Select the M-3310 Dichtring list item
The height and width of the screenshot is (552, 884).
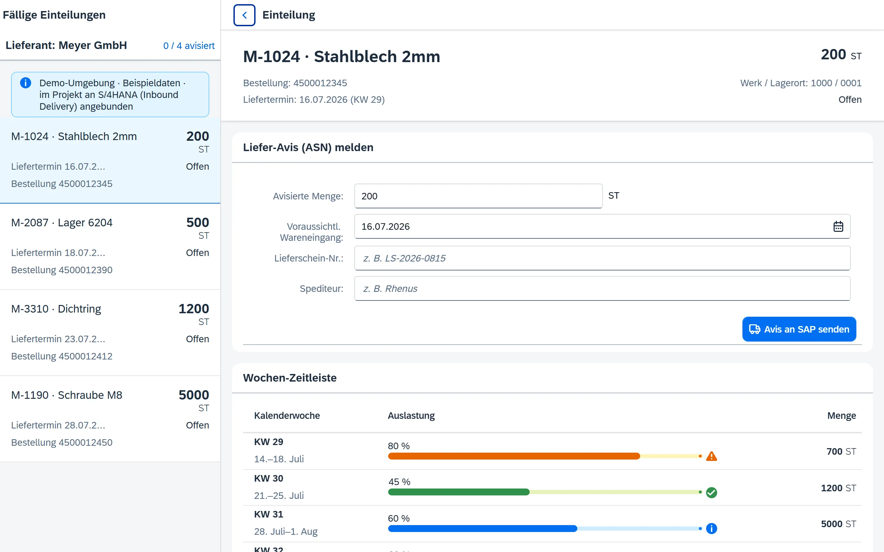tap(110, 333)
